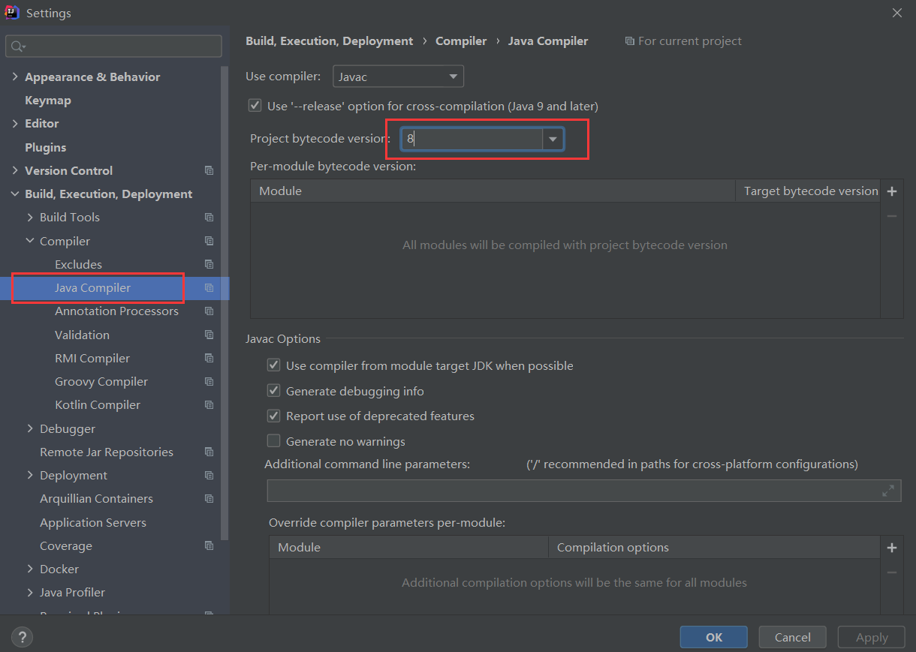Click project-level icon beside Kotlin Compiler

pos(209,405)
